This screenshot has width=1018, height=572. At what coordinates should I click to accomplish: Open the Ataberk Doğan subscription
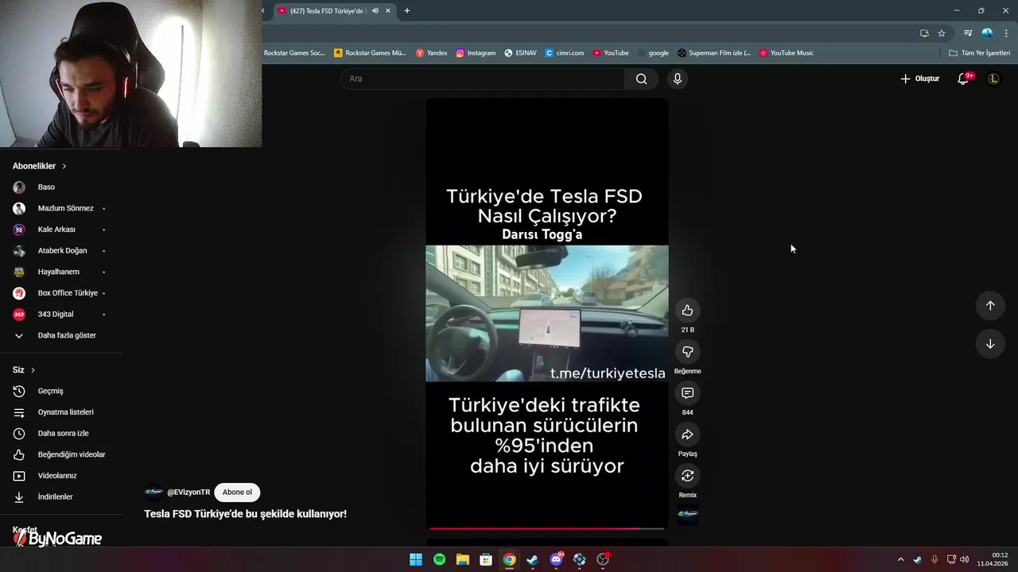(x=60, y=251)
